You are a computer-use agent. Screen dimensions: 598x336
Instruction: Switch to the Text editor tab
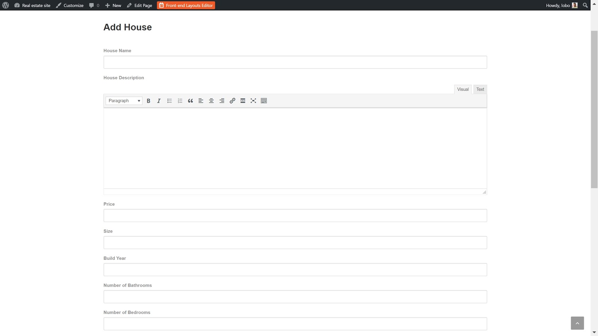[480, 89]
